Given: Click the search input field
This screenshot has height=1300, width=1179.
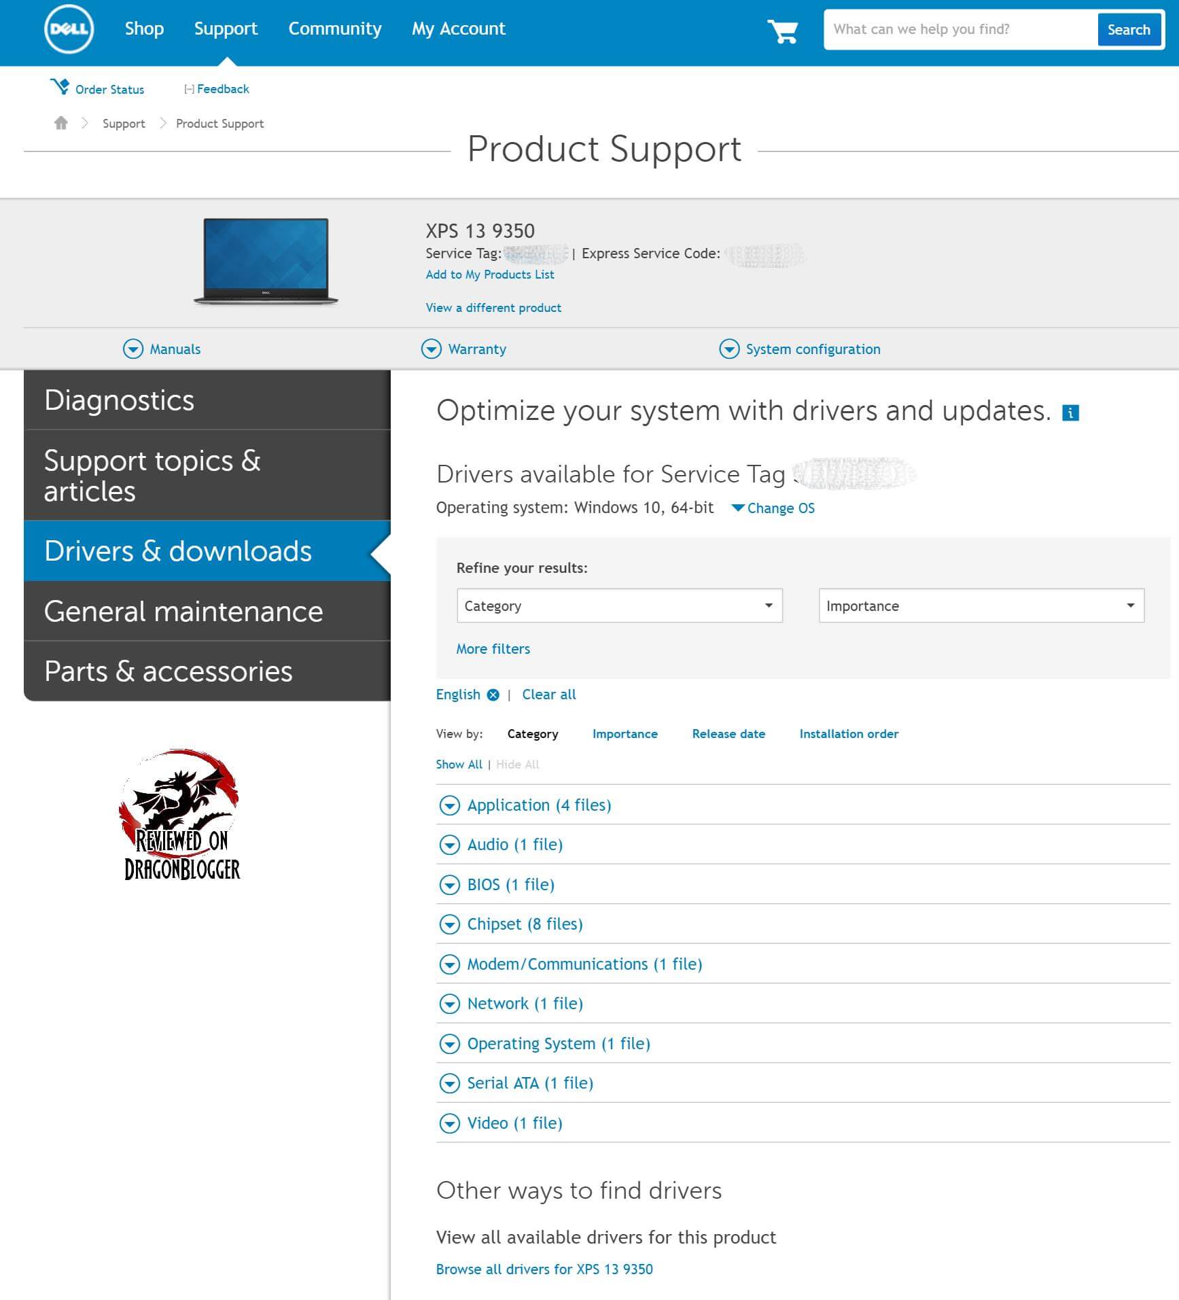Looking at the screenshot, I should point(960,29).
